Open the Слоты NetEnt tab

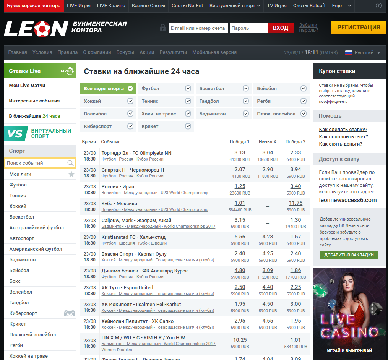[187, 6]
